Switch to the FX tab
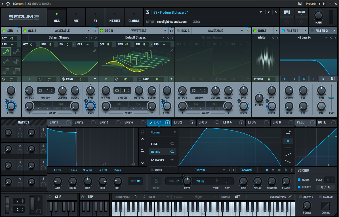Screen dimensions: 339x217 point(95,17)
